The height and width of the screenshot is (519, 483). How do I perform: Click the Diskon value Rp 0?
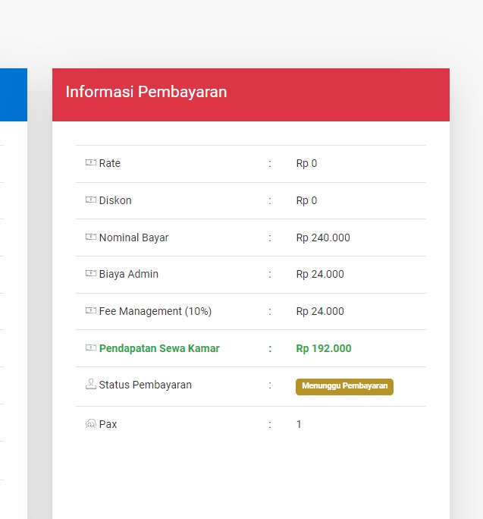[306, 200]
